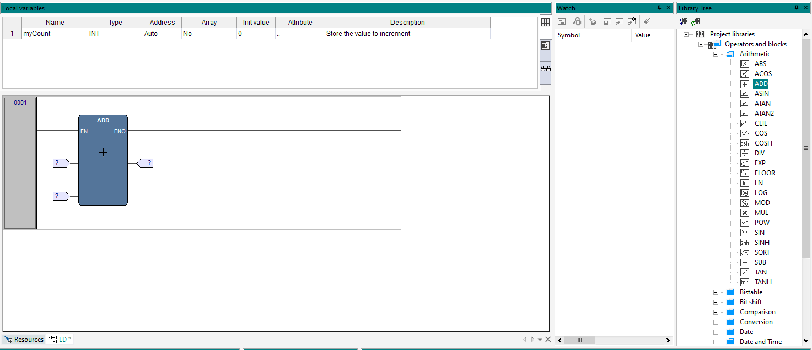This screenshot has width=812, height=350.
Task: Click the save watch list icon
Action: (x=607, y=21)
